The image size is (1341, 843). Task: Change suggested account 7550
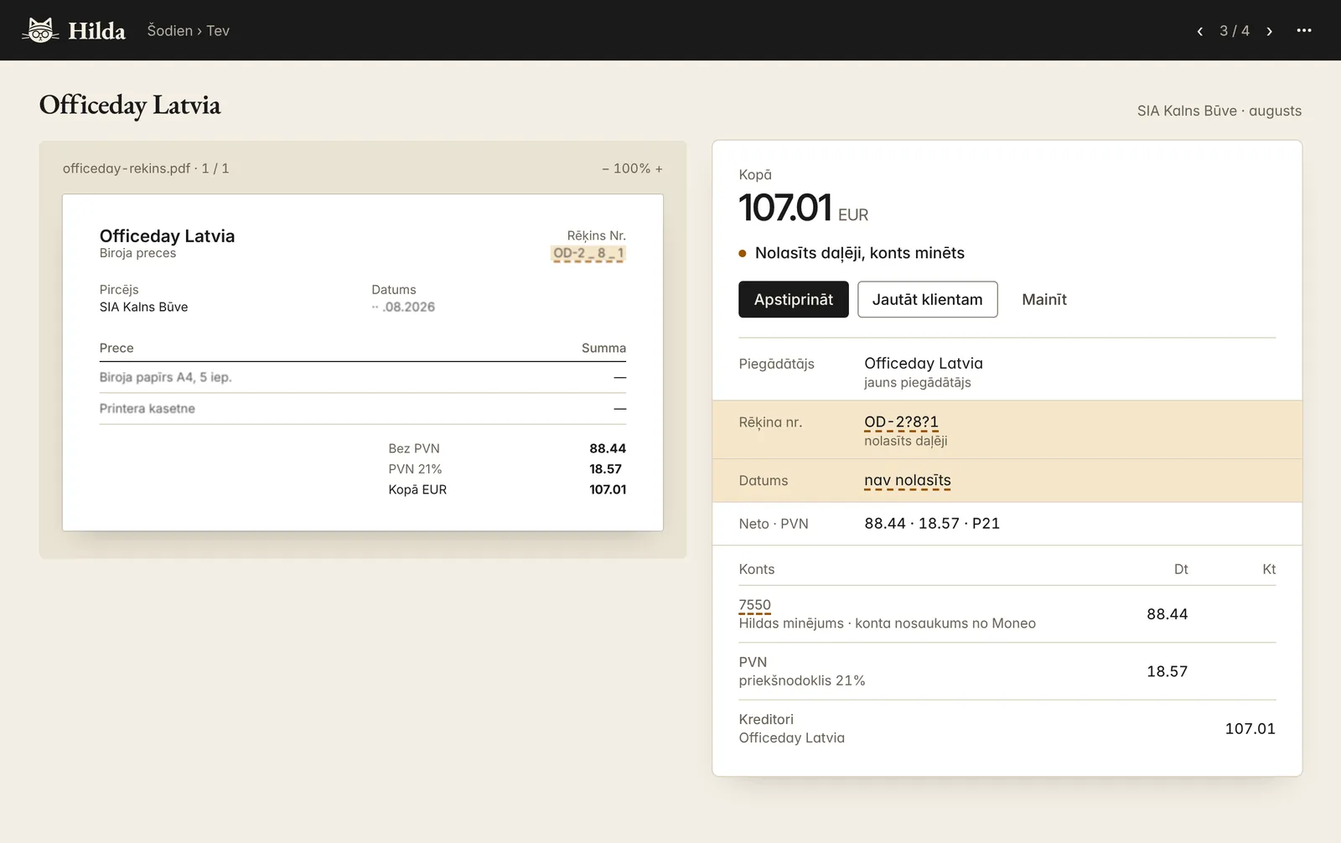tap(754, 605)
